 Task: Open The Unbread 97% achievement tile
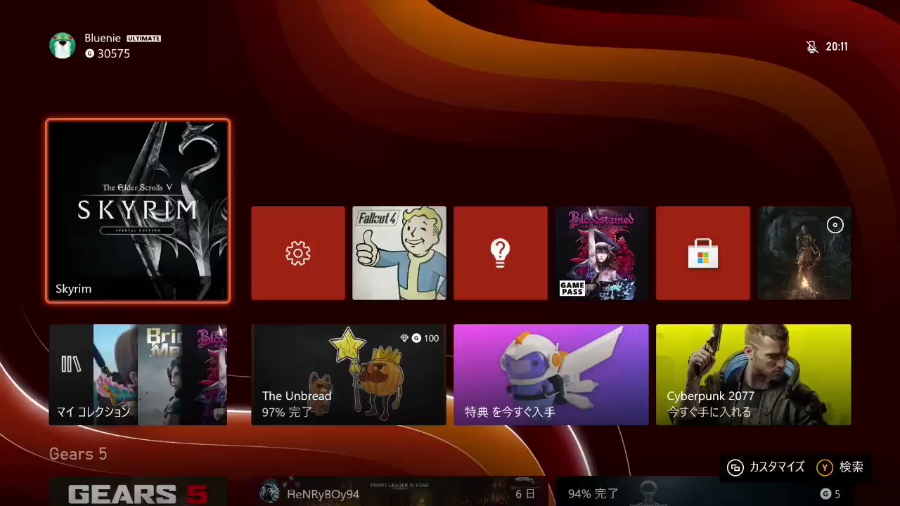[349, 375]
